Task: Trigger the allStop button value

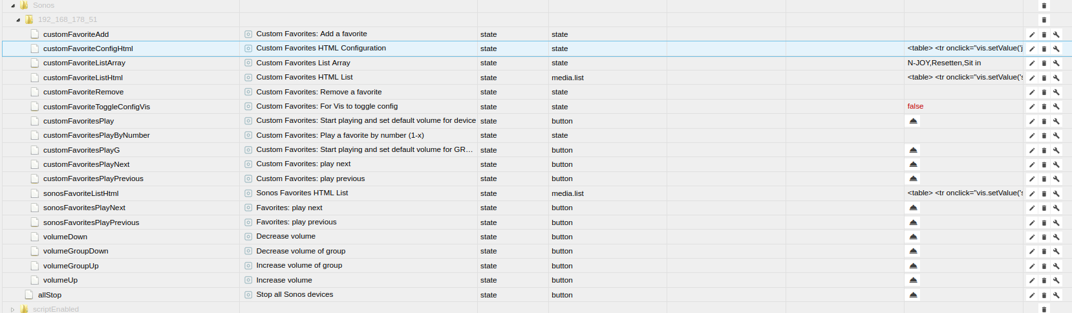Action: [x=913, y=295]
